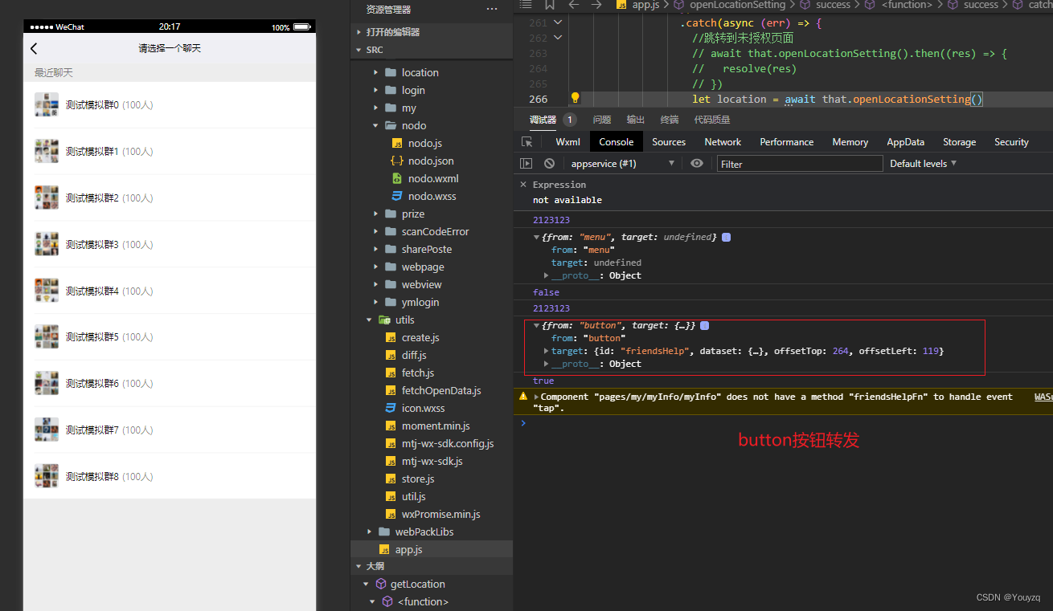The image size is (1053, 611).
Task: Expand the target object in console
Action: click(547, 351)
